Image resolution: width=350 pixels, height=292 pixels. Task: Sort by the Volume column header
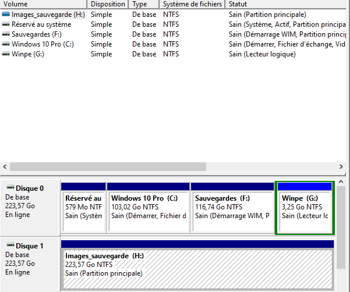[44, 4]
